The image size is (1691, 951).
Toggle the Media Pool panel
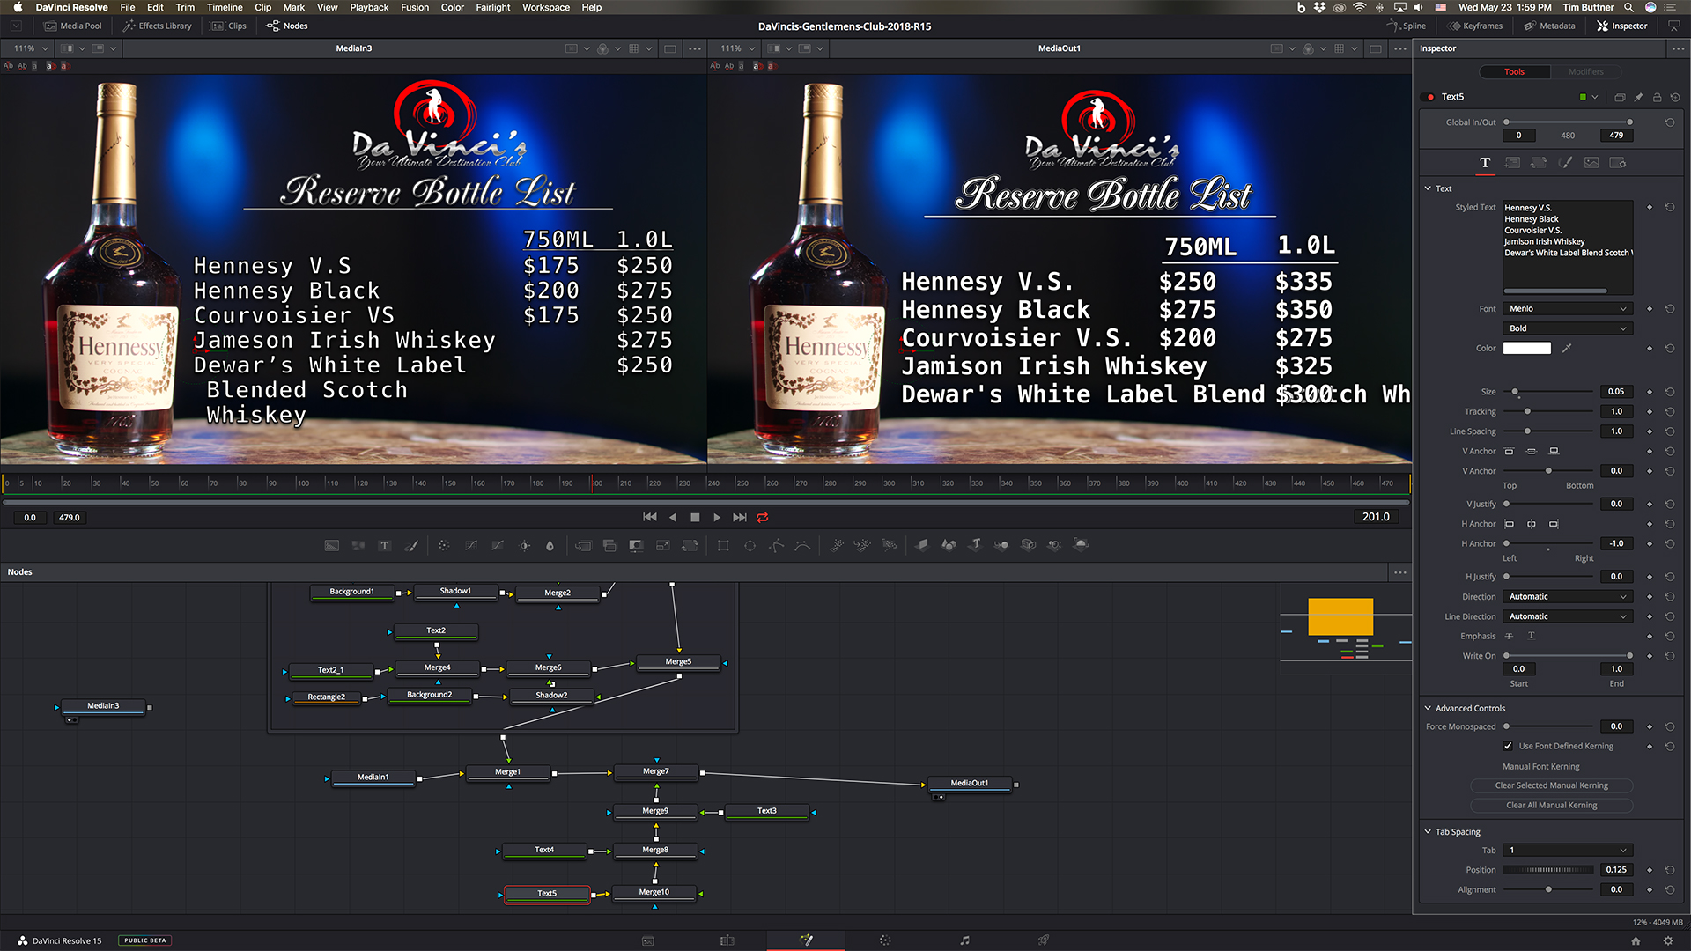73,26
